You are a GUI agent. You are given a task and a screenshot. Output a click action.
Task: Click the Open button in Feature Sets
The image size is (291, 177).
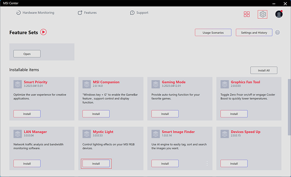coord(27,54)
